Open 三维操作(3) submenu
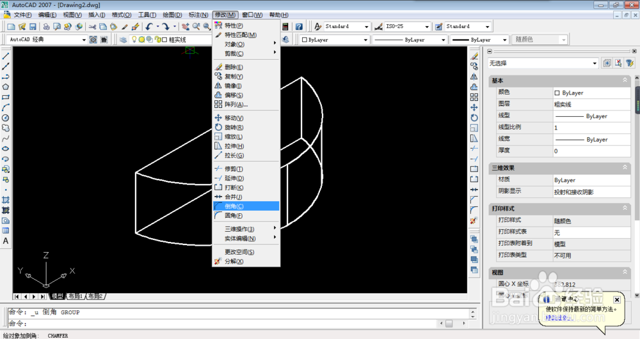Image resolution: width=640 pixels, height=339 pixels. point(246,229)
